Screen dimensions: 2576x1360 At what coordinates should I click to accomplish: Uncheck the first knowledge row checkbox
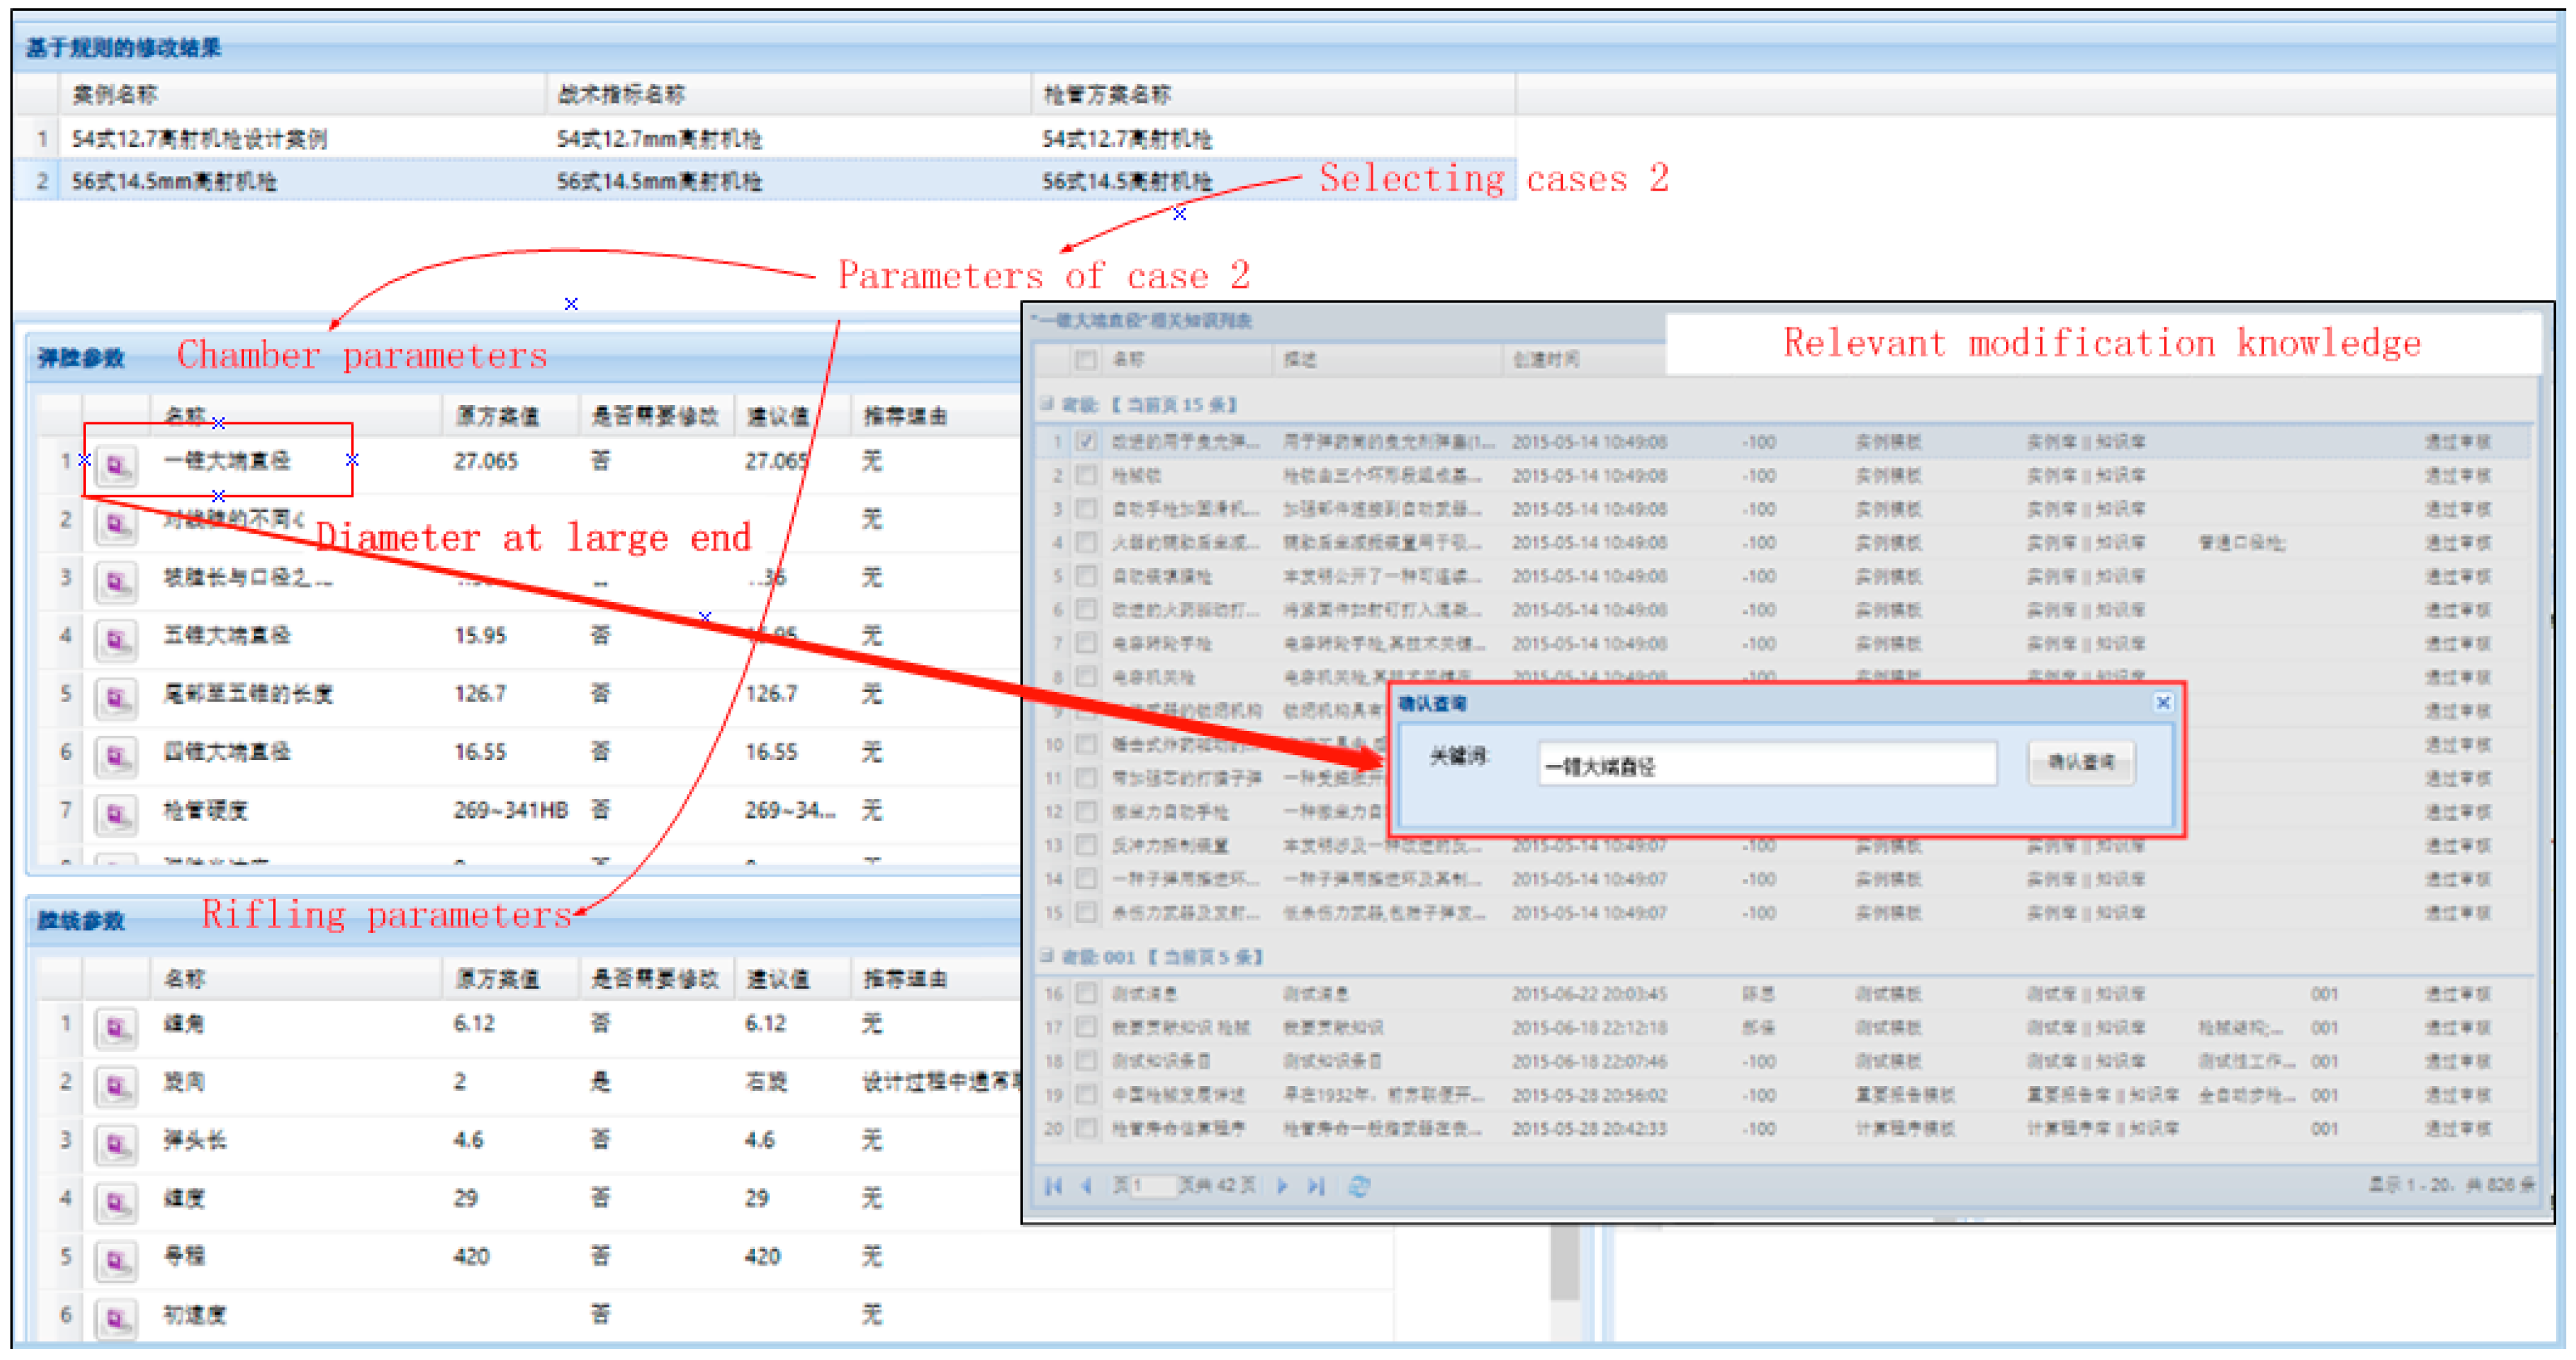[1087, 441]
